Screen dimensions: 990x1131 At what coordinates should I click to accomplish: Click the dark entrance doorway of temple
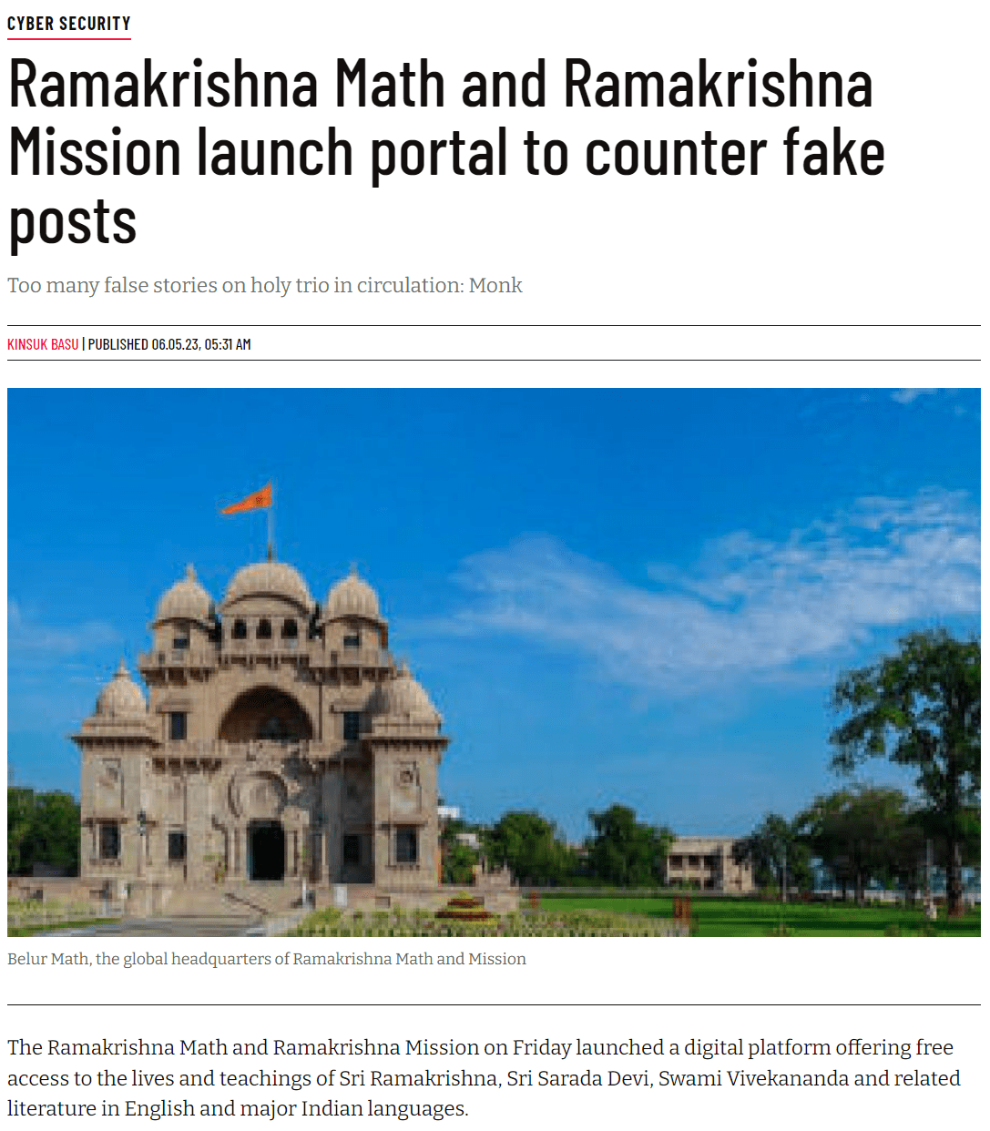[266, 851]
